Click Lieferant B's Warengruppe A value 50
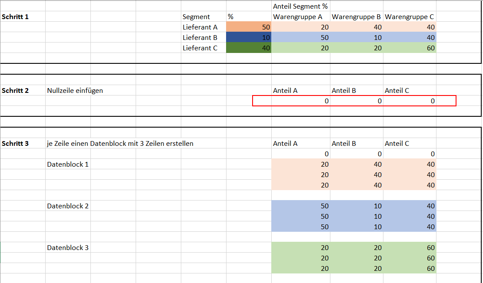The height and width of the screenshot is (283, 483). [x=301, y=37]
